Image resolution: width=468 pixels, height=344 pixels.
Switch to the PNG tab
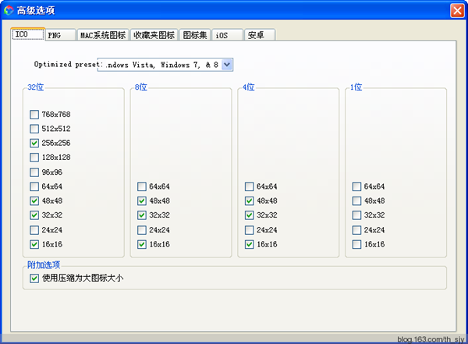[59, 35]
